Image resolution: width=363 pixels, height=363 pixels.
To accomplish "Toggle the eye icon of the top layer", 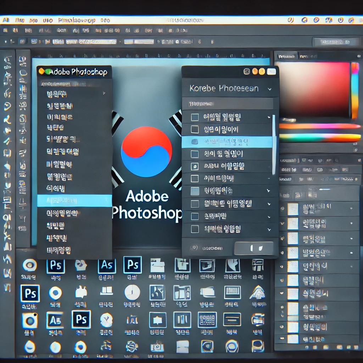I will click(283, 208).
